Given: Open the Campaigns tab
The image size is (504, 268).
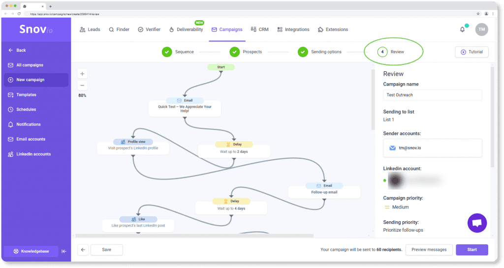Looking at the screenshot, I should tap(227, 30).
